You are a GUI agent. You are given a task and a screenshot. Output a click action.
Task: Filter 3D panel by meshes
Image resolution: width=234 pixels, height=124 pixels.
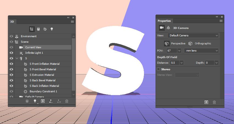pos(38,29)
